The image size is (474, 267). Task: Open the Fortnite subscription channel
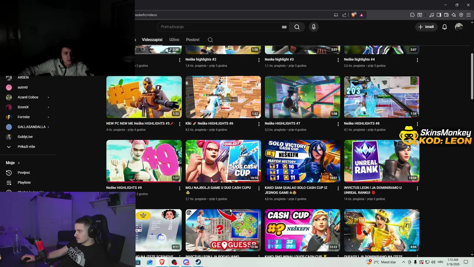(x=24, y=117)
